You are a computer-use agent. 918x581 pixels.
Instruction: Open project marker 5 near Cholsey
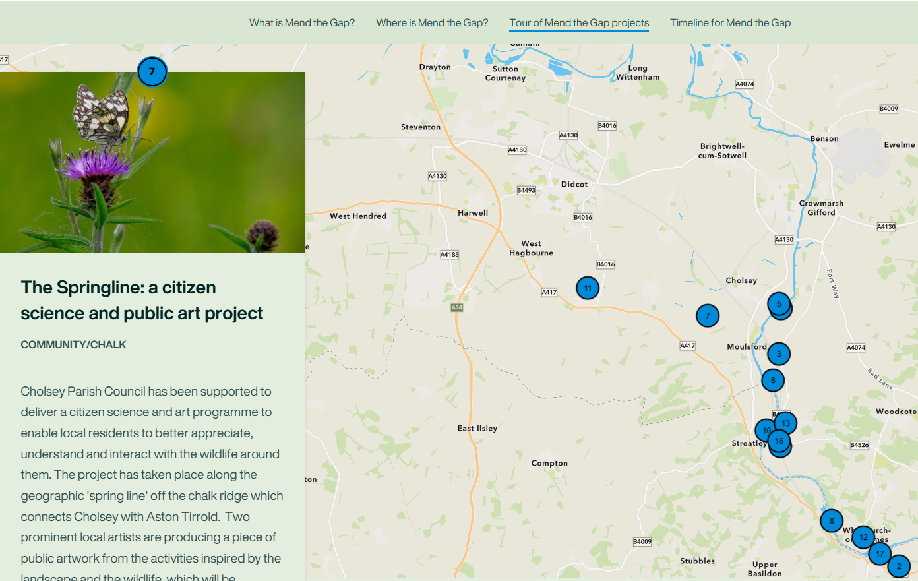coord(779,304)
